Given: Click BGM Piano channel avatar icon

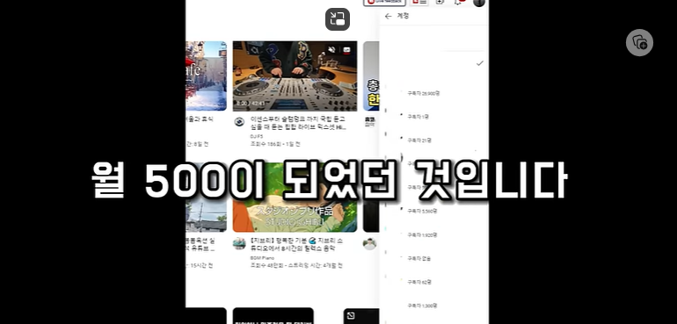Looking at the screenshot, I should [x=239, y=243].
